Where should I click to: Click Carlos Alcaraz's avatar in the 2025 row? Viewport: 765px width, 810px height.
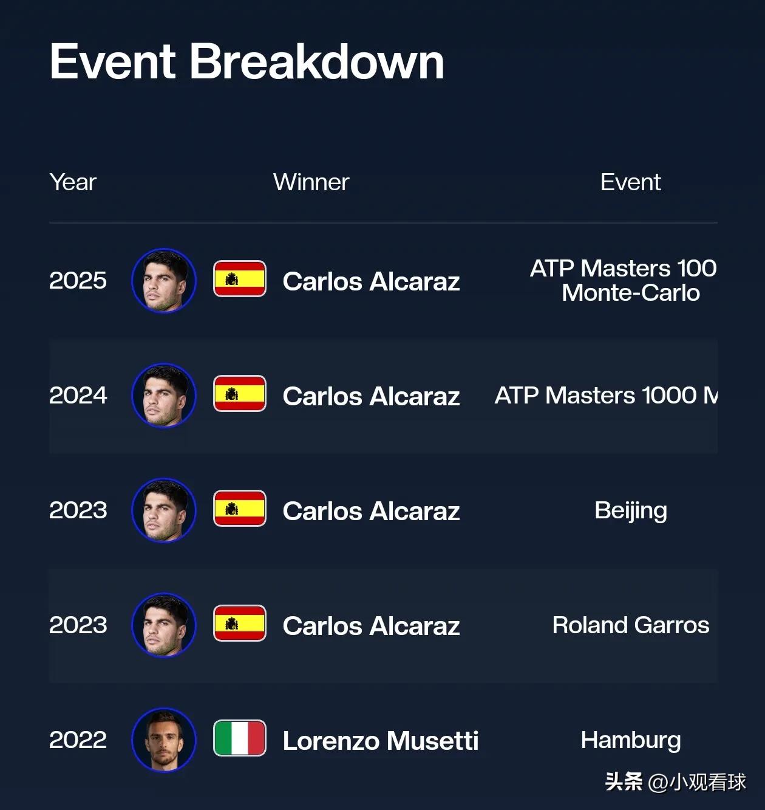(x=164, y=281)
